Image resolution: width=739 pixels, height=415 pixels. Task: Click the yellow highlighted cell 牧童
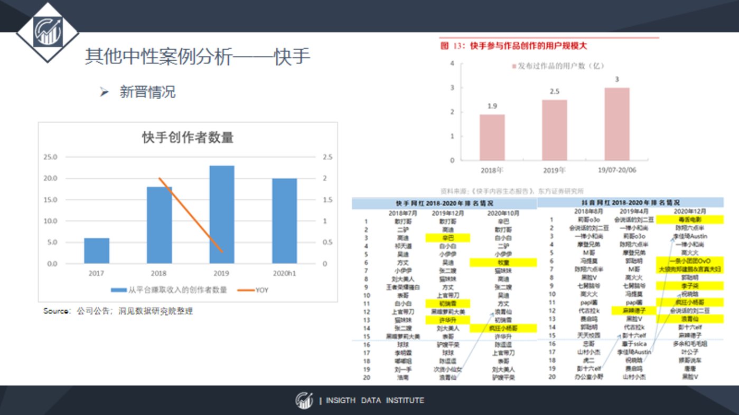[503, 263]
